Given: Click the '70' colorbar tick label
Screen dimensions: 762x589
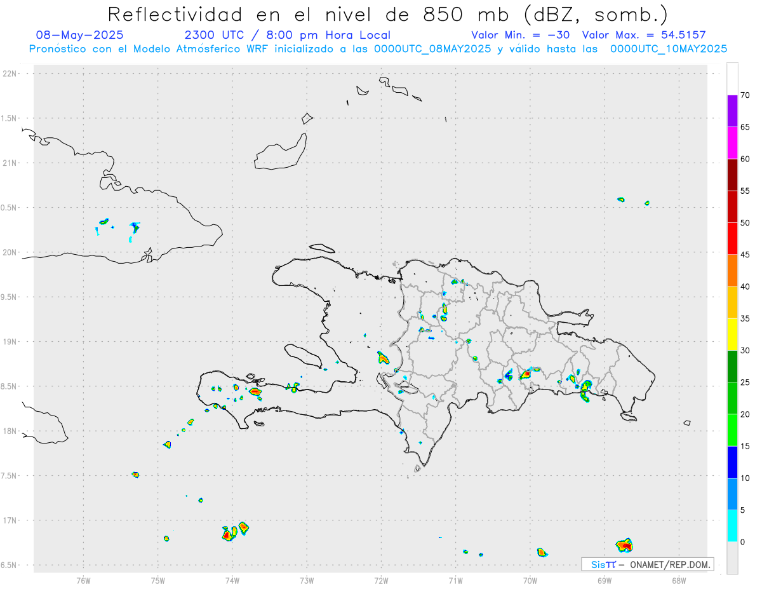Looking at the screenshot, I should [745, 95].
